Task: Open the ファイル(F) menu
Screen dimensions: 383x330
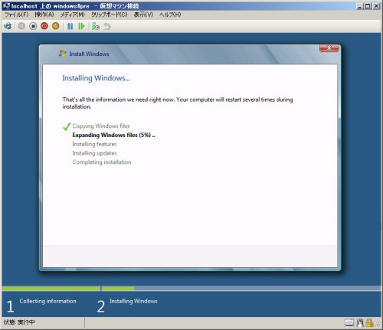Action: 17,15
